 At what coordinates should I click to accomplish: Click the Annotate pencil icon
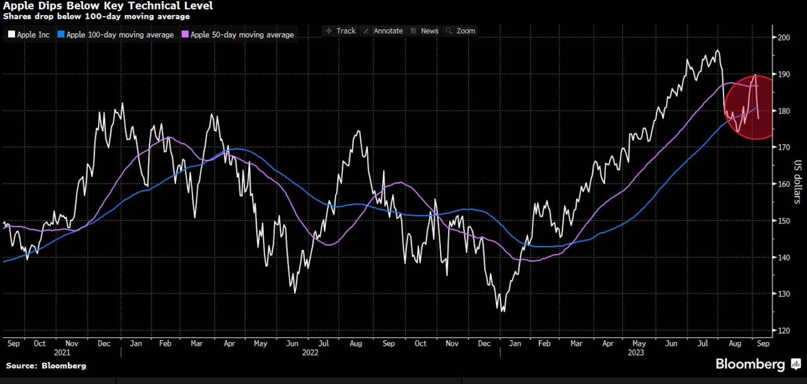[366, 31]
